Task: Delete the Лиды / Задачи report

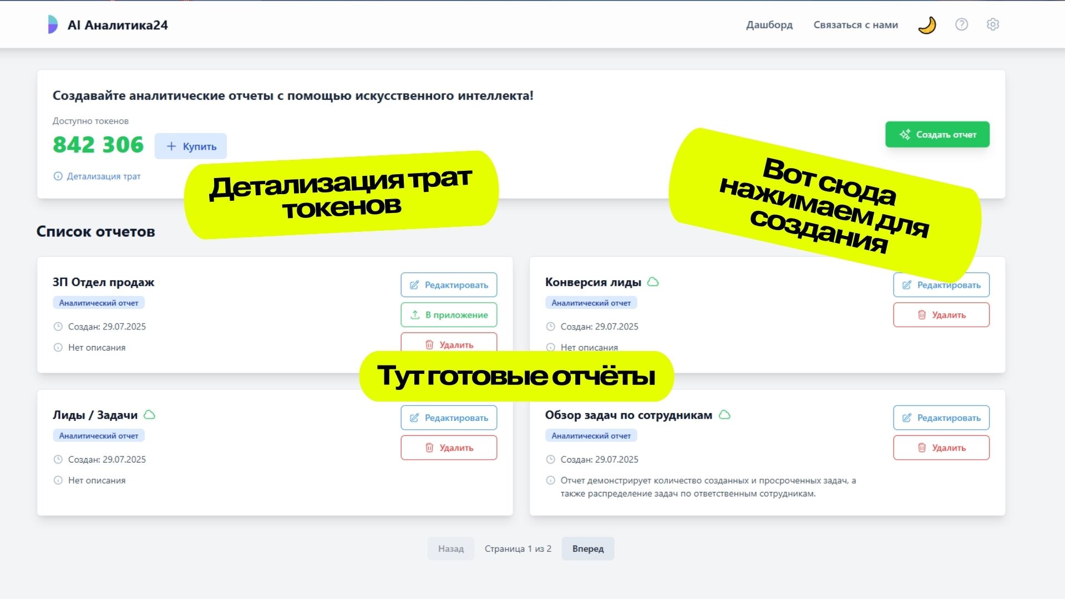Action: tap(449, 448)
